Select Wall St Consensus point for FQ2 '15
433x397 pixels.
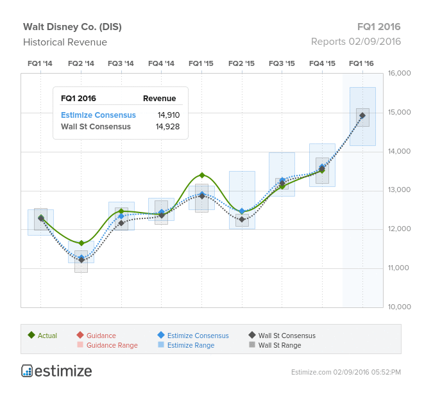pos(242,220)
